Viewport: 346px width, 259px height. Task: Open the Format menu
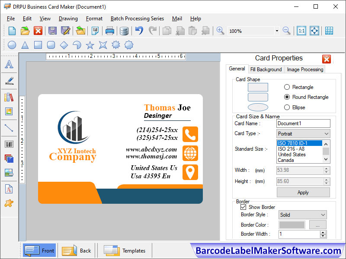[94, 19]
